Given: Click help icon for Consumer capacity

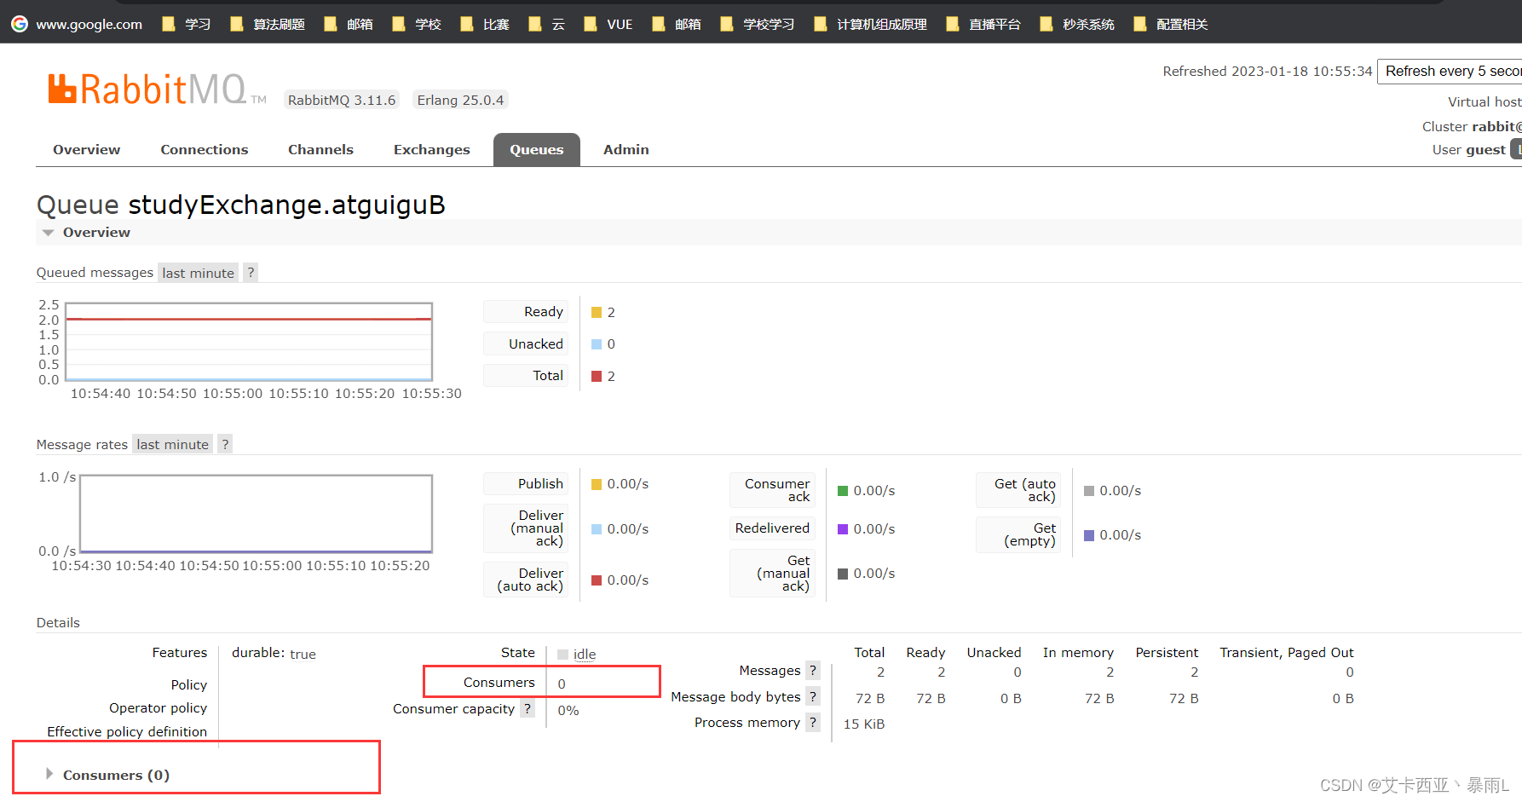Looking at the screenshot, I should [528, 708].
